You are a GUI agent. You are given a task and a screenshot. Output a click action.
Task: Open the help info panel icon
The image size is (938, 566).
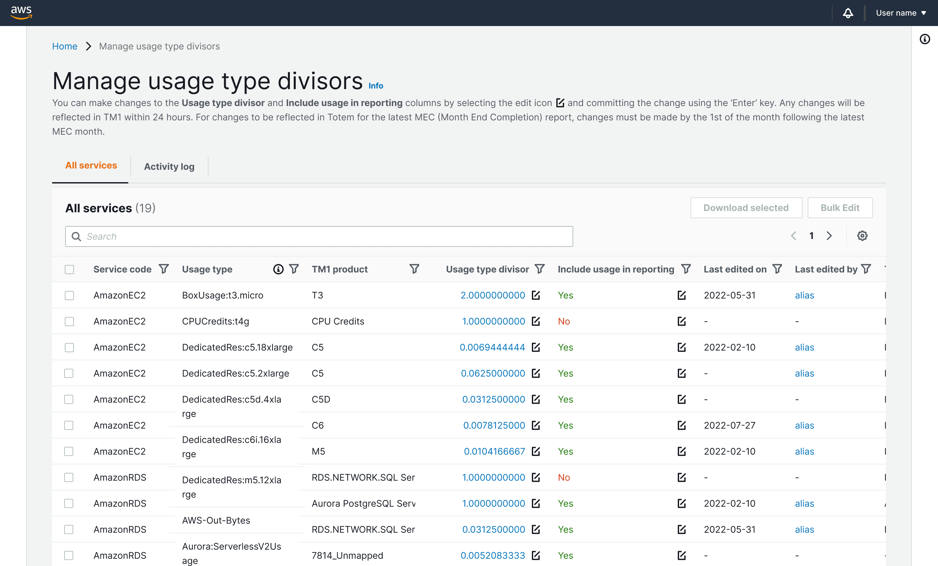point(925,39)
